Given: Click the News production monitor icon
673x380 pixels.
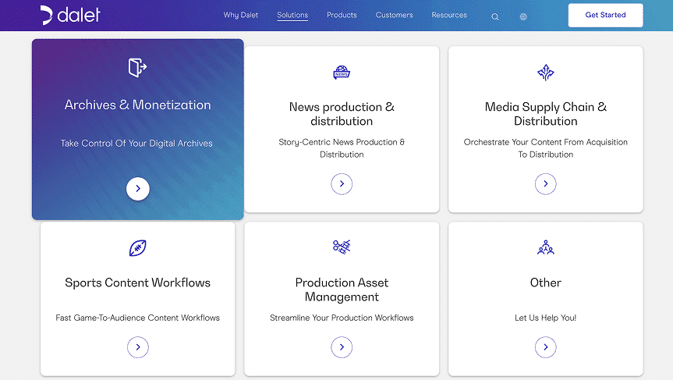Looking at the screenshot, I should pyautogui.click(x=342, y=73).
